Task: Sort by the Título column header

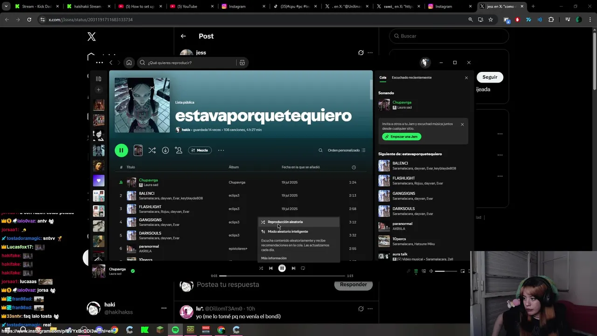Action: 131,167
